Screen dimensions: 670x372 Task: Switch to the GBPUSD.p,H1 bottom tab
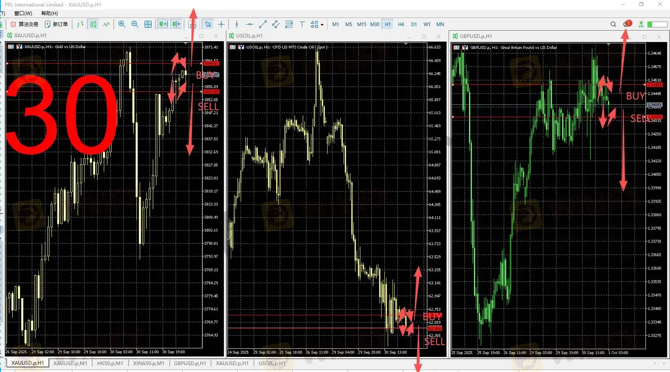coord(190,363)
